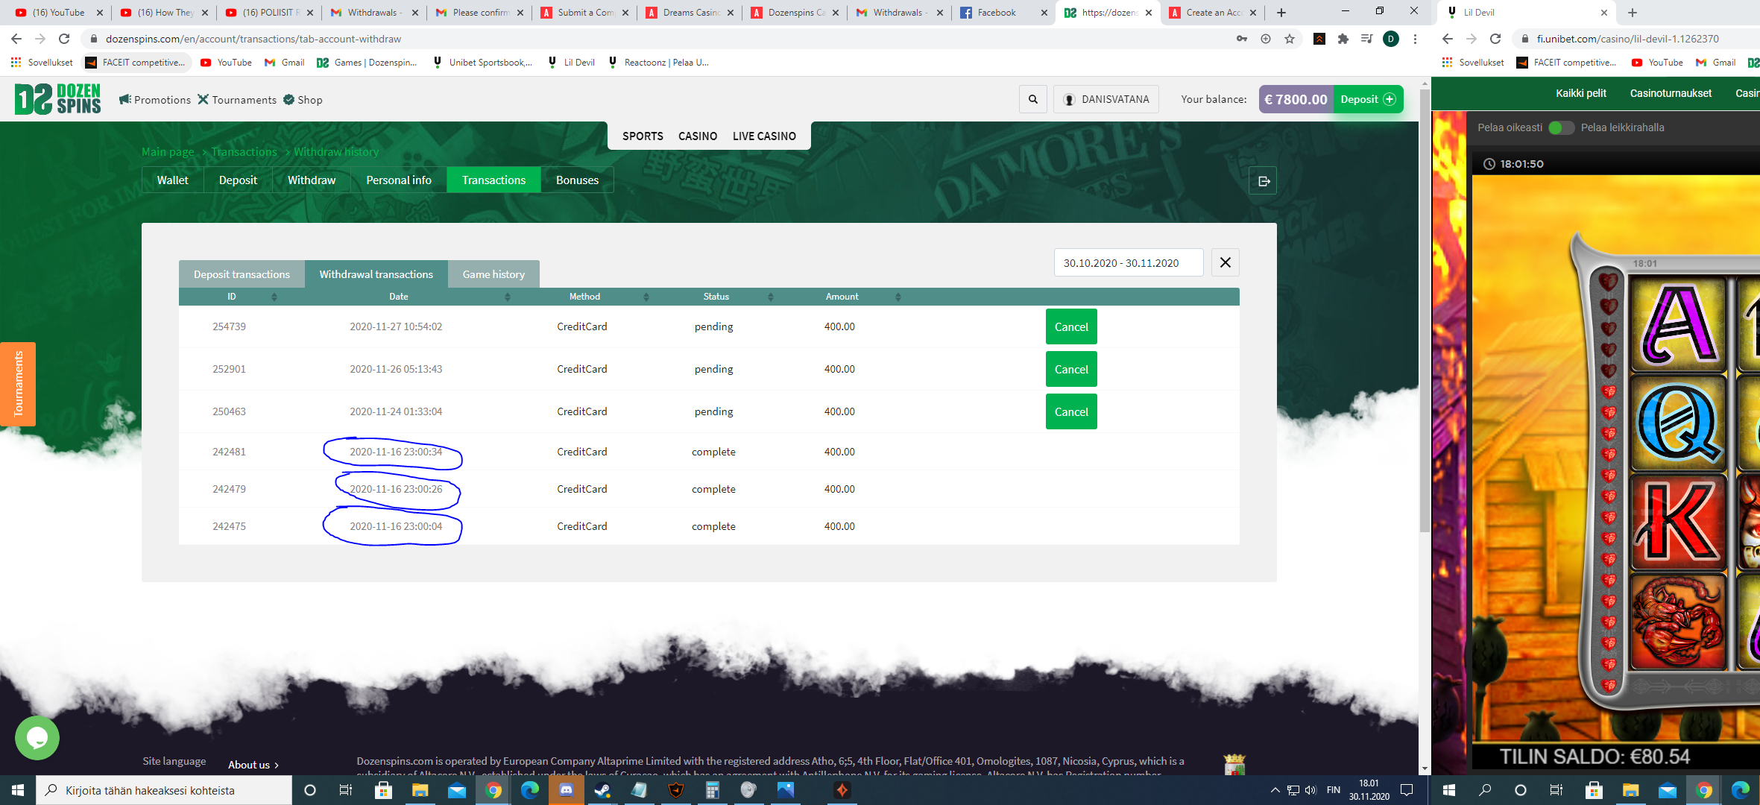This screenshot has width=1760, height=805.
Task: Cancel pending withdrawal 250463
Action: point(1071,411)
